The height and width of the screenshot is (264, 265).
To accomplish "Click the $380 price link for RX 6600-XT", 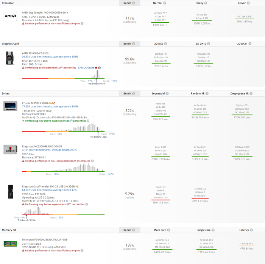I will pyautogui.click(x=46, y=53).
